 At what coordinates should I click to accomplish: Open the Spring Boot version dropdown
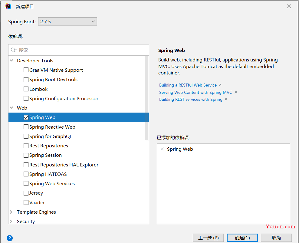point(67,21)
